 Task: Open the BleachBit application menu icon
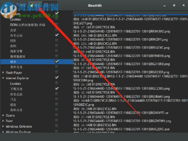click(6, 5)
